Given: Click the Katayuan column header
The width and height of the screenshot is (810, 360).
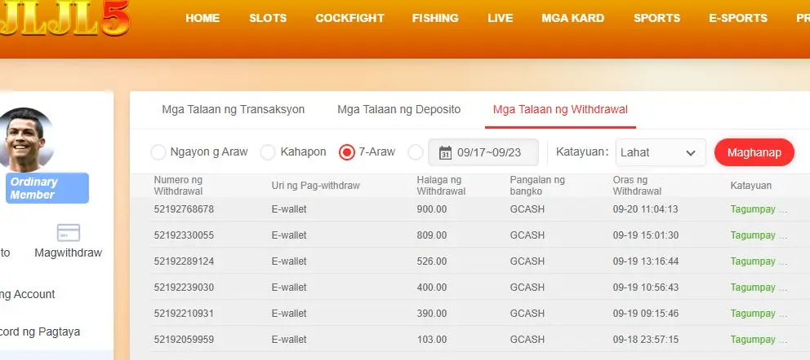Looking at the screenshot, I should 750,186.
